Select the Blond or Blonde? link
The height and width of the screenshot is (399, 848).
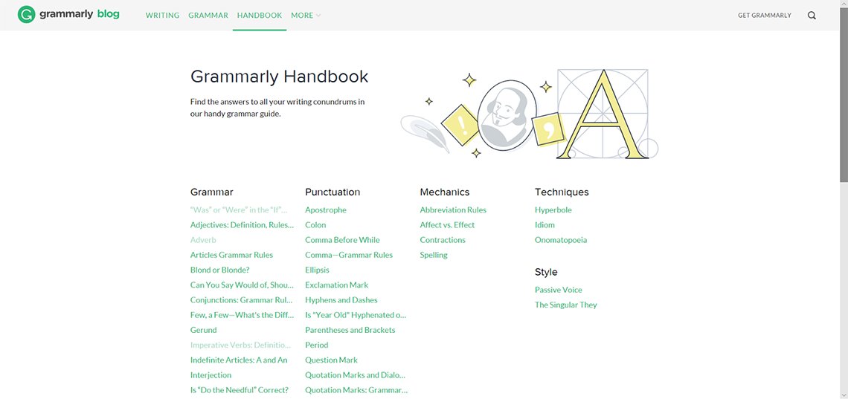coord(220,270)
